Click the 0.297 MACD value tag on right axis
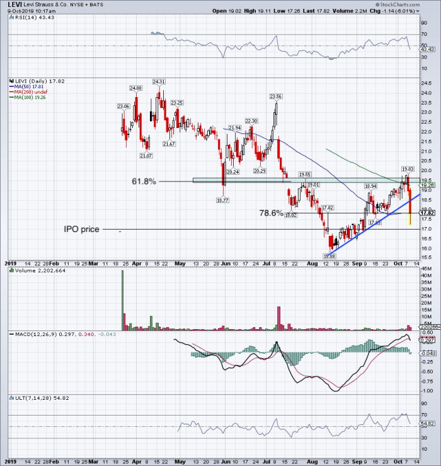441x466 pixels. tap(428, 341)
